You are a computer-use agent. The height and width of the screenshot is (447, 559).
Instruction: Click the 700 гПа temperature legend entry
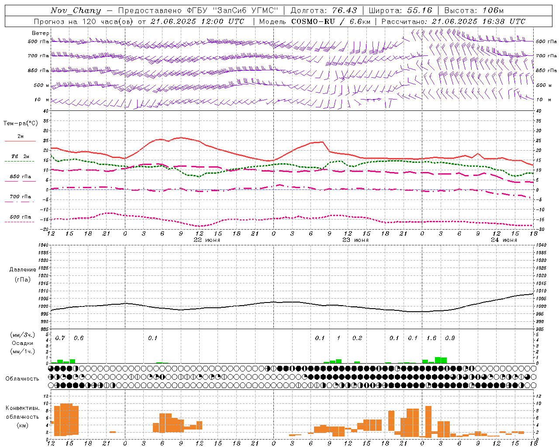(21, 197)
